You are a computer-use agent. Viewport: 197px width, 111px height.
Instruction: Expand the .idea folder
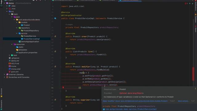point(7,6)
